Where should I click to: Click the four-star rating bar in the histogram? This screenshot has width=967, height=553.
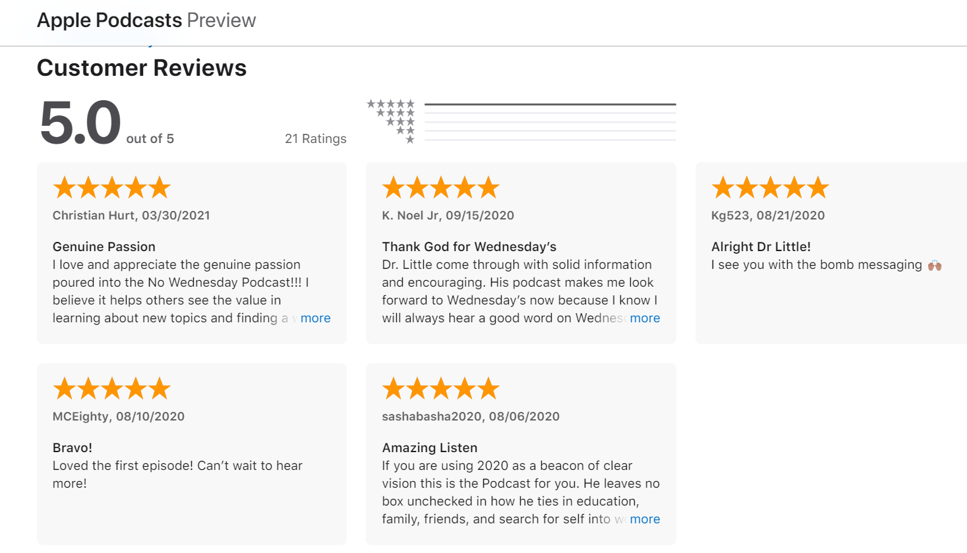pos(550,113)
